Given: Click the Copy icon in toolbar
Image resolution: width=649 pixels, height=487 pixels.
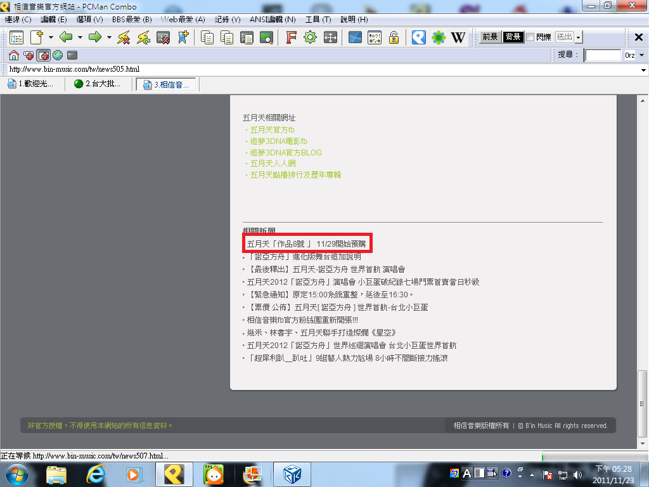Looking at the screenshot, I should (207, 37).
